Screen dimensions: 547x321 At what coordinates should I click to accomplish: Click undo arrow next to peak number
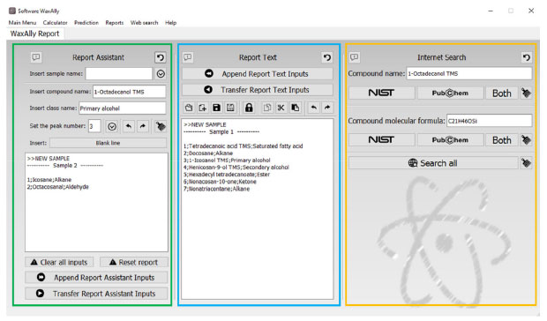click(129, 126)
